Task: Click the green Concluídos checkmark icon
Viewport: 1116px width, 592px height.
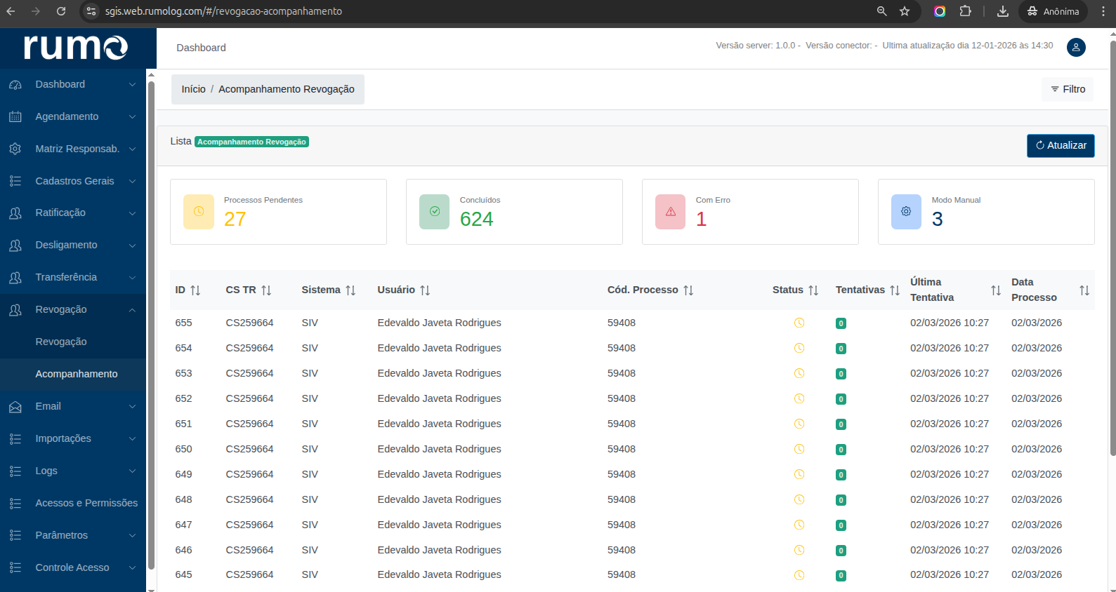Action: point(434,212)
